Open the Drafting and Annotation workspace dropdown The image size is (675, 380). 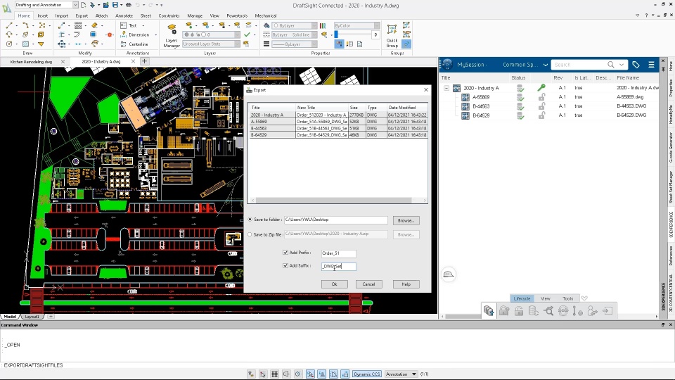point(75,5)
